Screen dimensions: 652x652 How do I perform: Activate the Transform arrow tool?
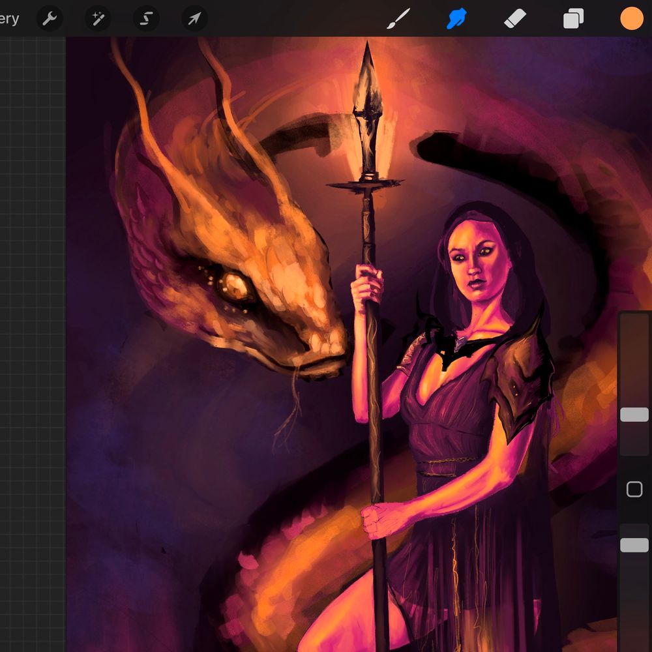(194, 19)
